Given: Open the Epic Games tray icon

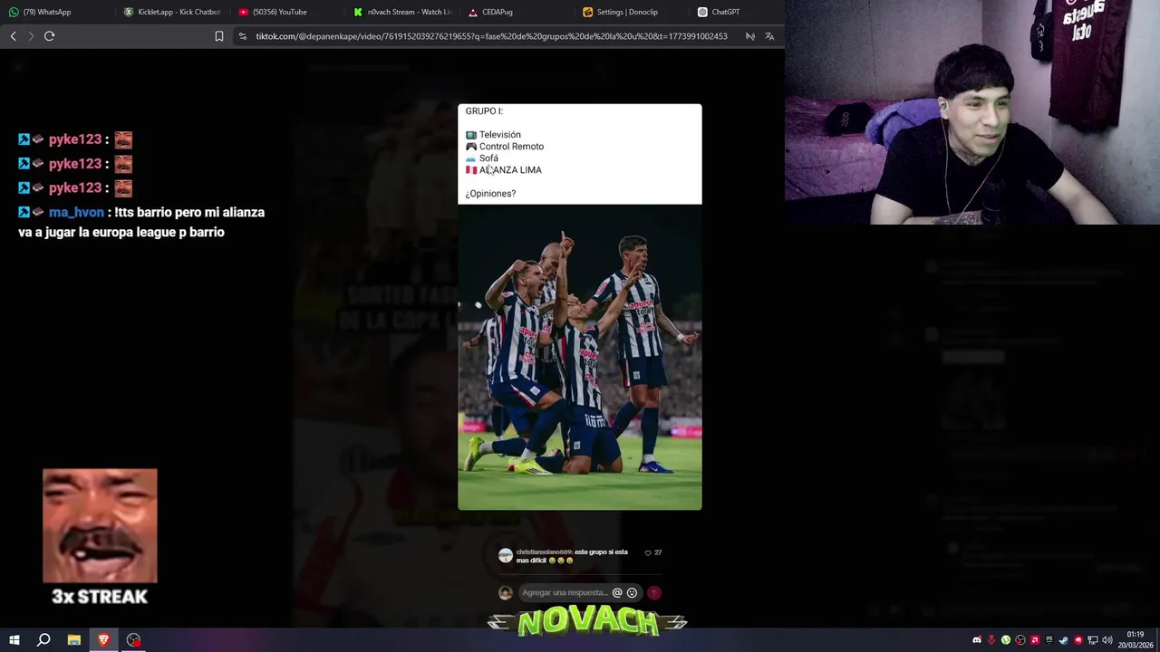Looking at the screenshot, I should 1049,640.
